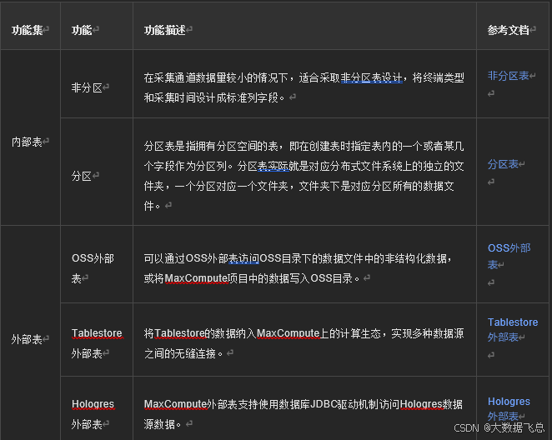
Task: Click the 参考文档 column header
Action: [509, 30]
